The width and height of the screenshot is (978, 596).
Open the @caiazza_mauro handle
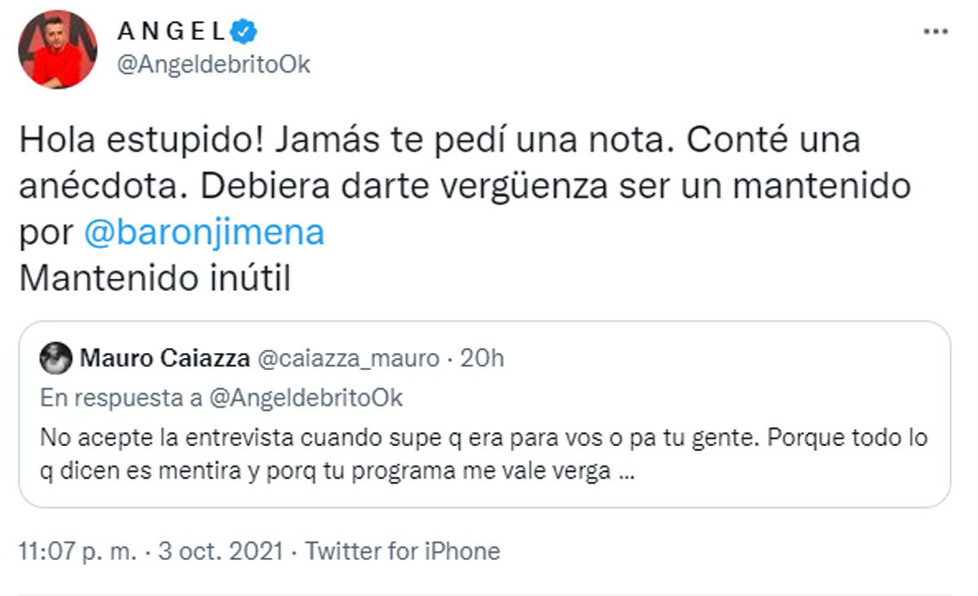tap(348, 357)
